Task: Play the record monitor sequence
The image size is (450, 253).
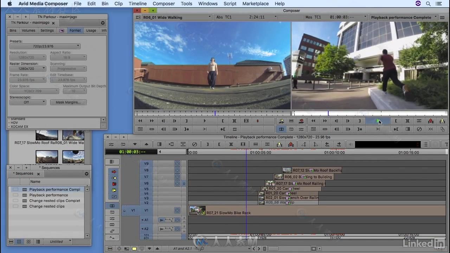Action: [377, 121]
